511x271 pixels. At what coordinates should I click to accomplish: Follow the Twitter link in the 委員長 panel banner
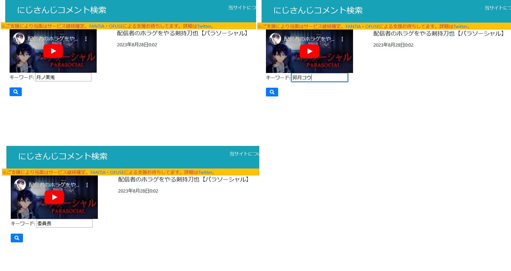[x=205, y=173]
